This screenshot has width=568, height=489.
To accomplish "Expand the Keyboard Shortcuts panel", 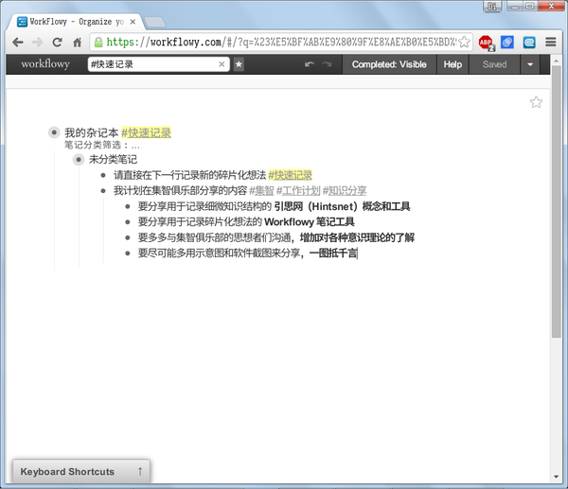I will (x=81, y=471).
